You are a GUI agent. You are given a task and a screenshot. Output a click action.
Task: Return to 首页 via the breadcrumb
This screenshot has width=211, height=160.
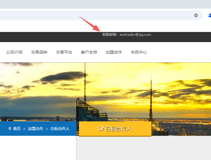tap(17, 129)
